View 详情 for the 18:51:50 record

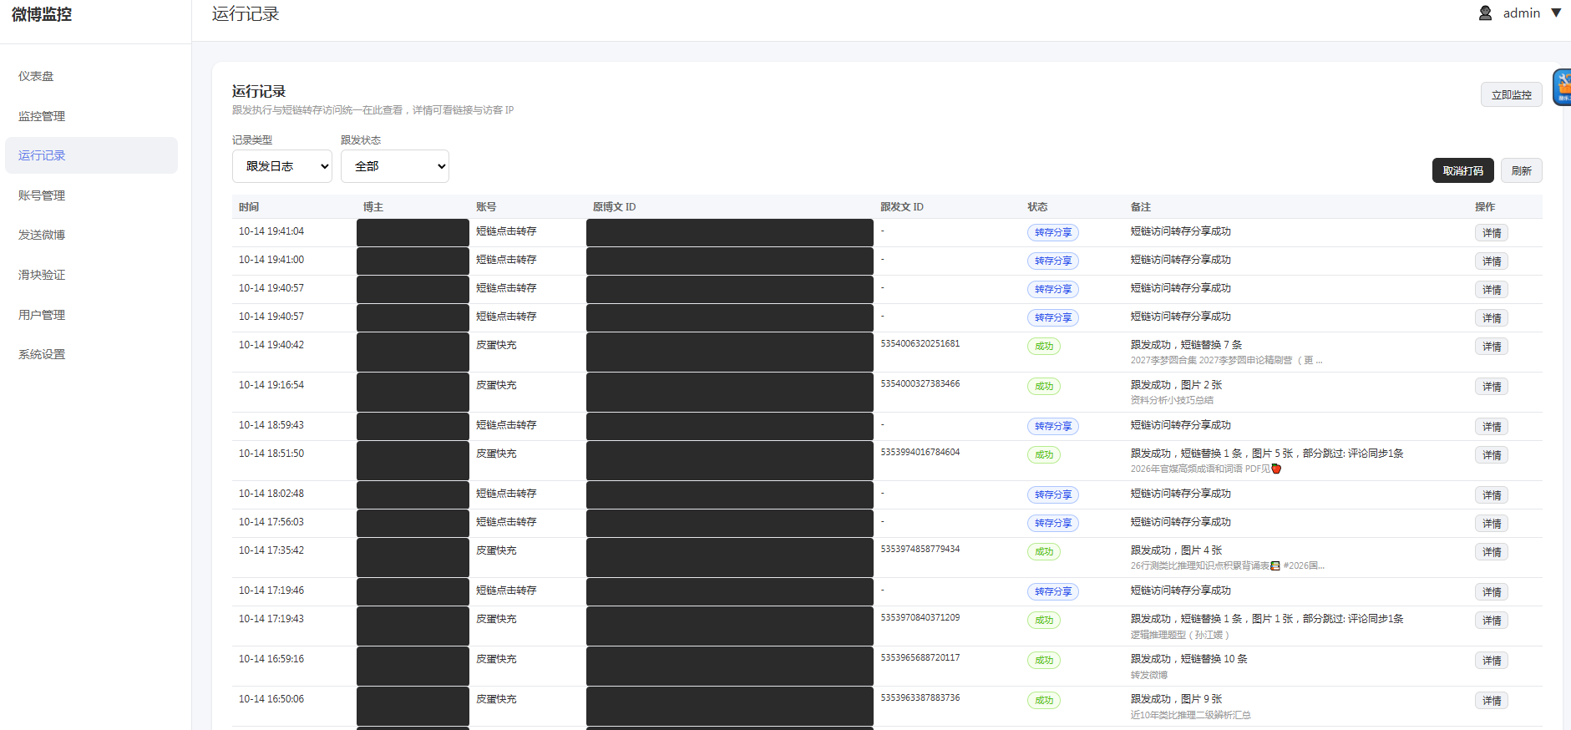(x=1492, y=455)
